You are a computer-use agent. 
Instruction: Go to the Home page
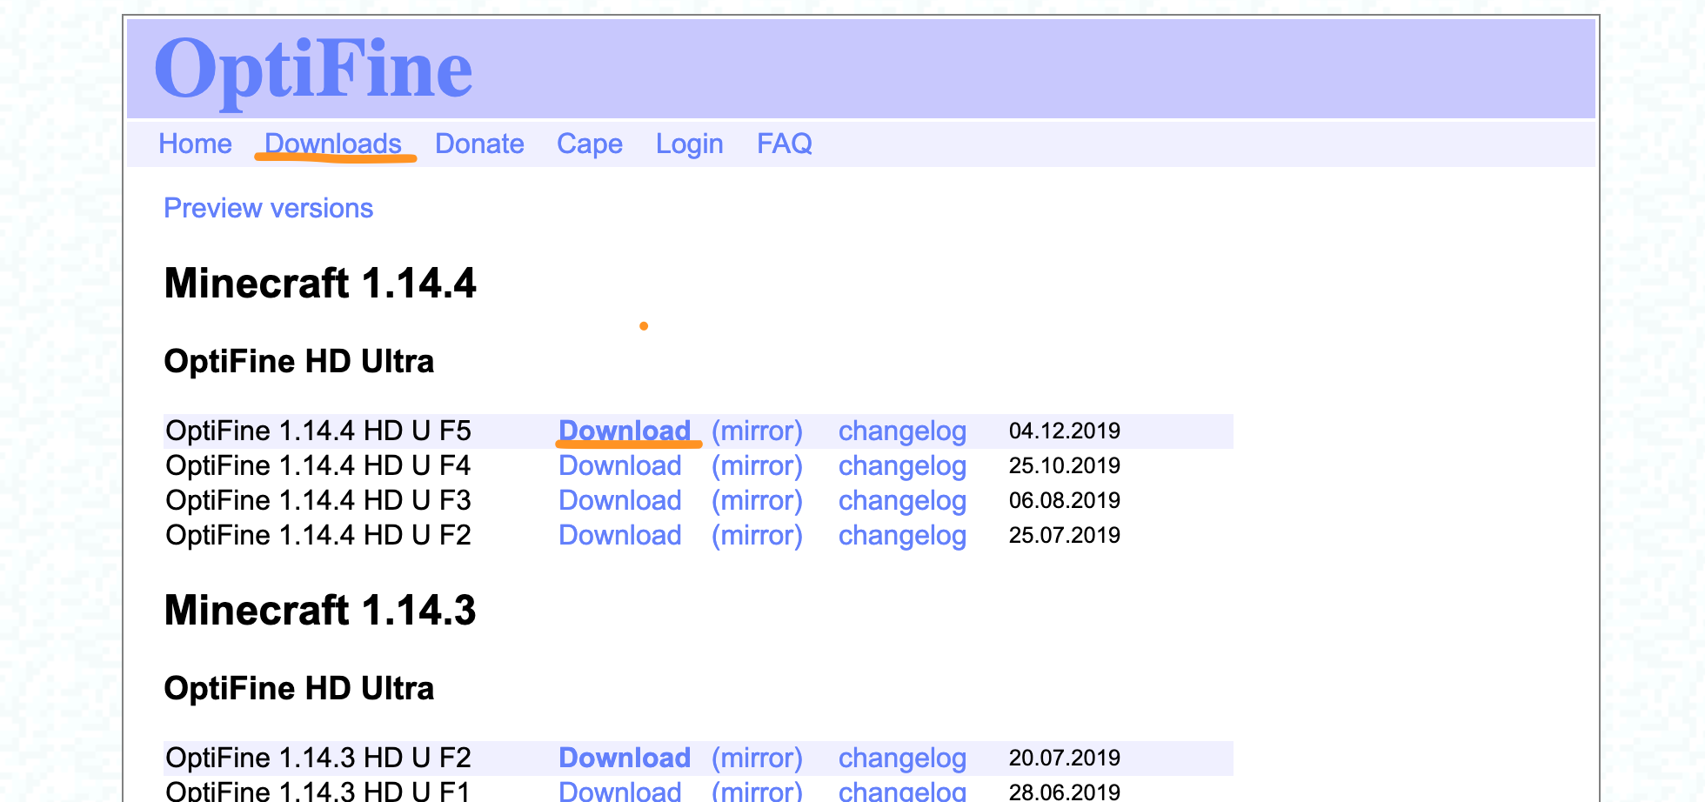(195, 144)
